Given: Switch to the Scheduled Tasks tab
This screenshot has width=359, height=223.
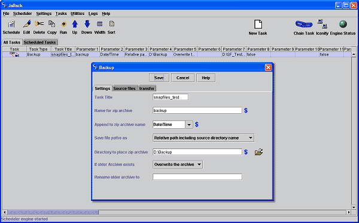Looking at the screenshot, I should click(40, 42).
